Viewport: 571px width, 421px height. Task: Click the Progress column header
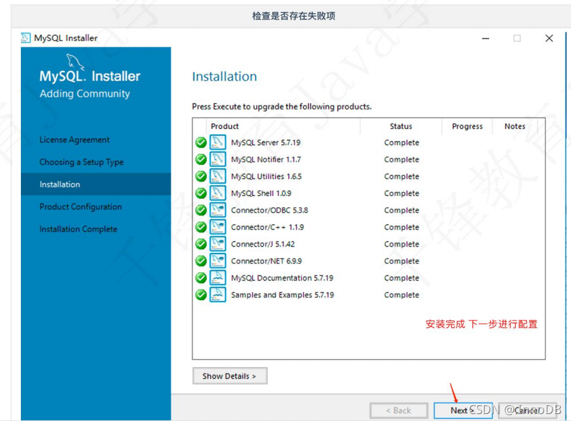click(467, 126)
